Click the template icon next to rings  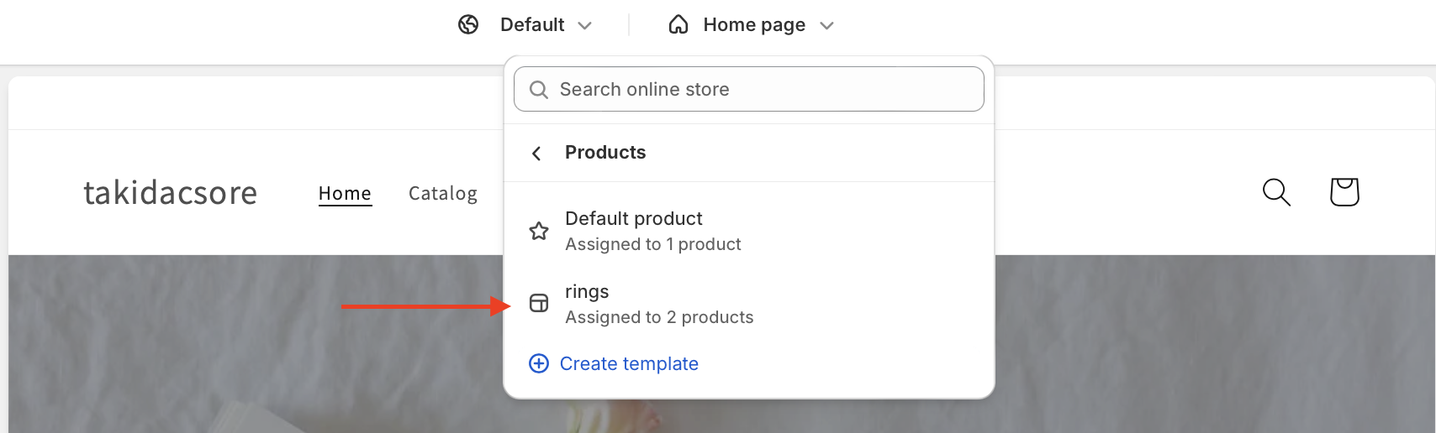tap(539, 303)
